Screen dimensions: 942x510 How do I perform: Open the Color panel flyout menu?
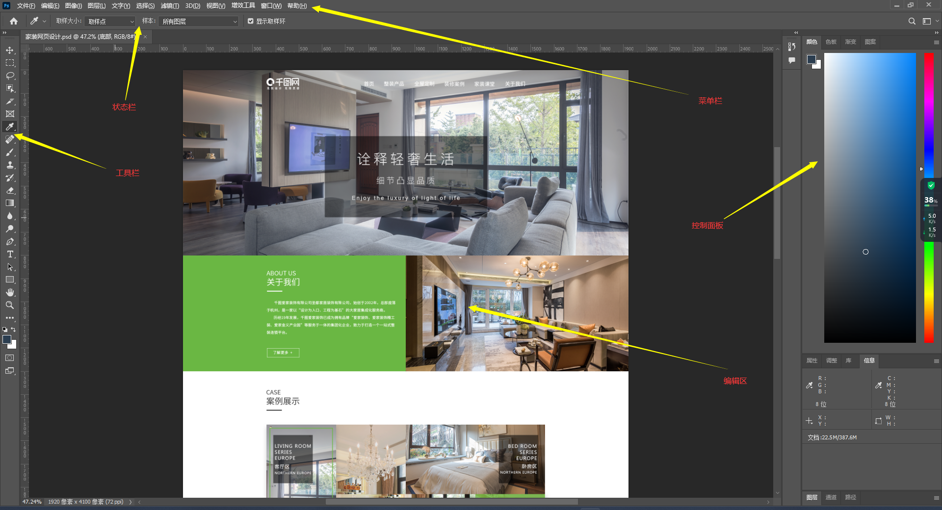tap(936, 42)
